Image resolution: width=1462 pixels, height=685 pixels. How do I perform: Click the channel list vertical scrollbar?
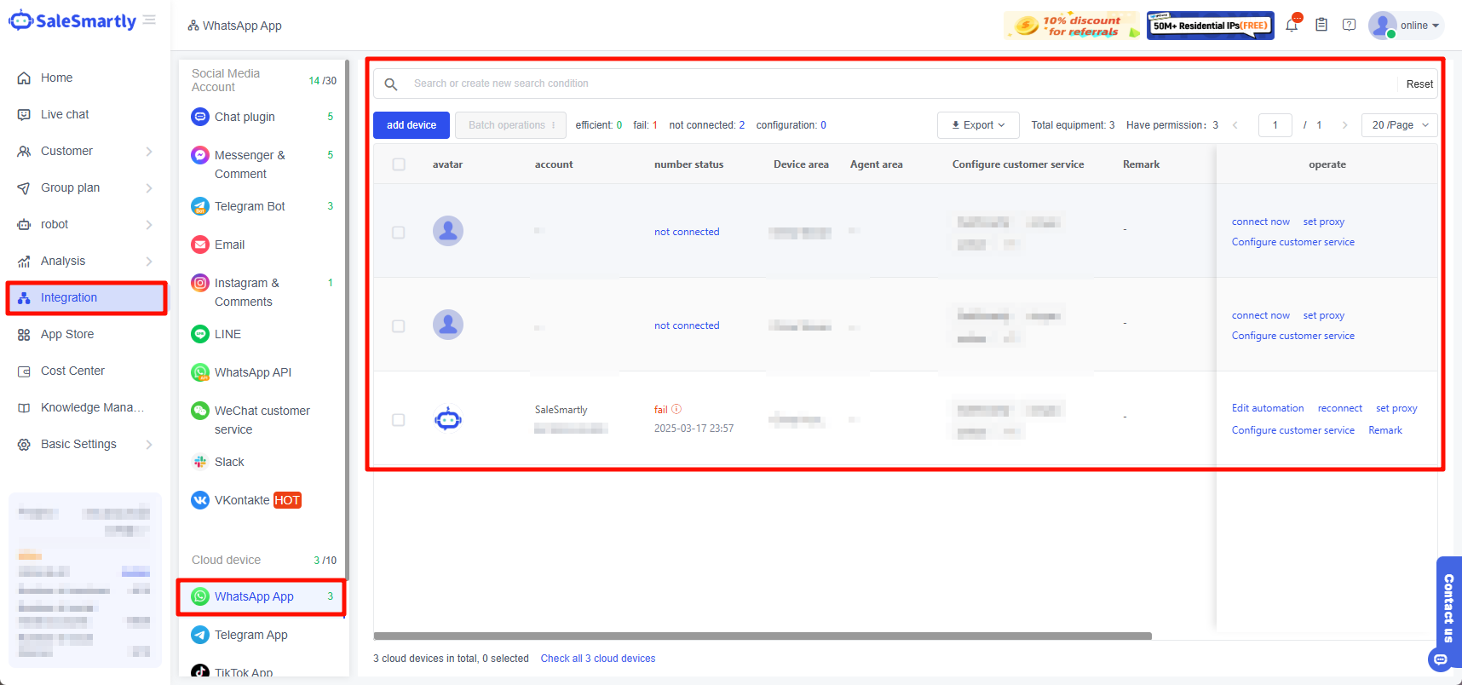347,319
